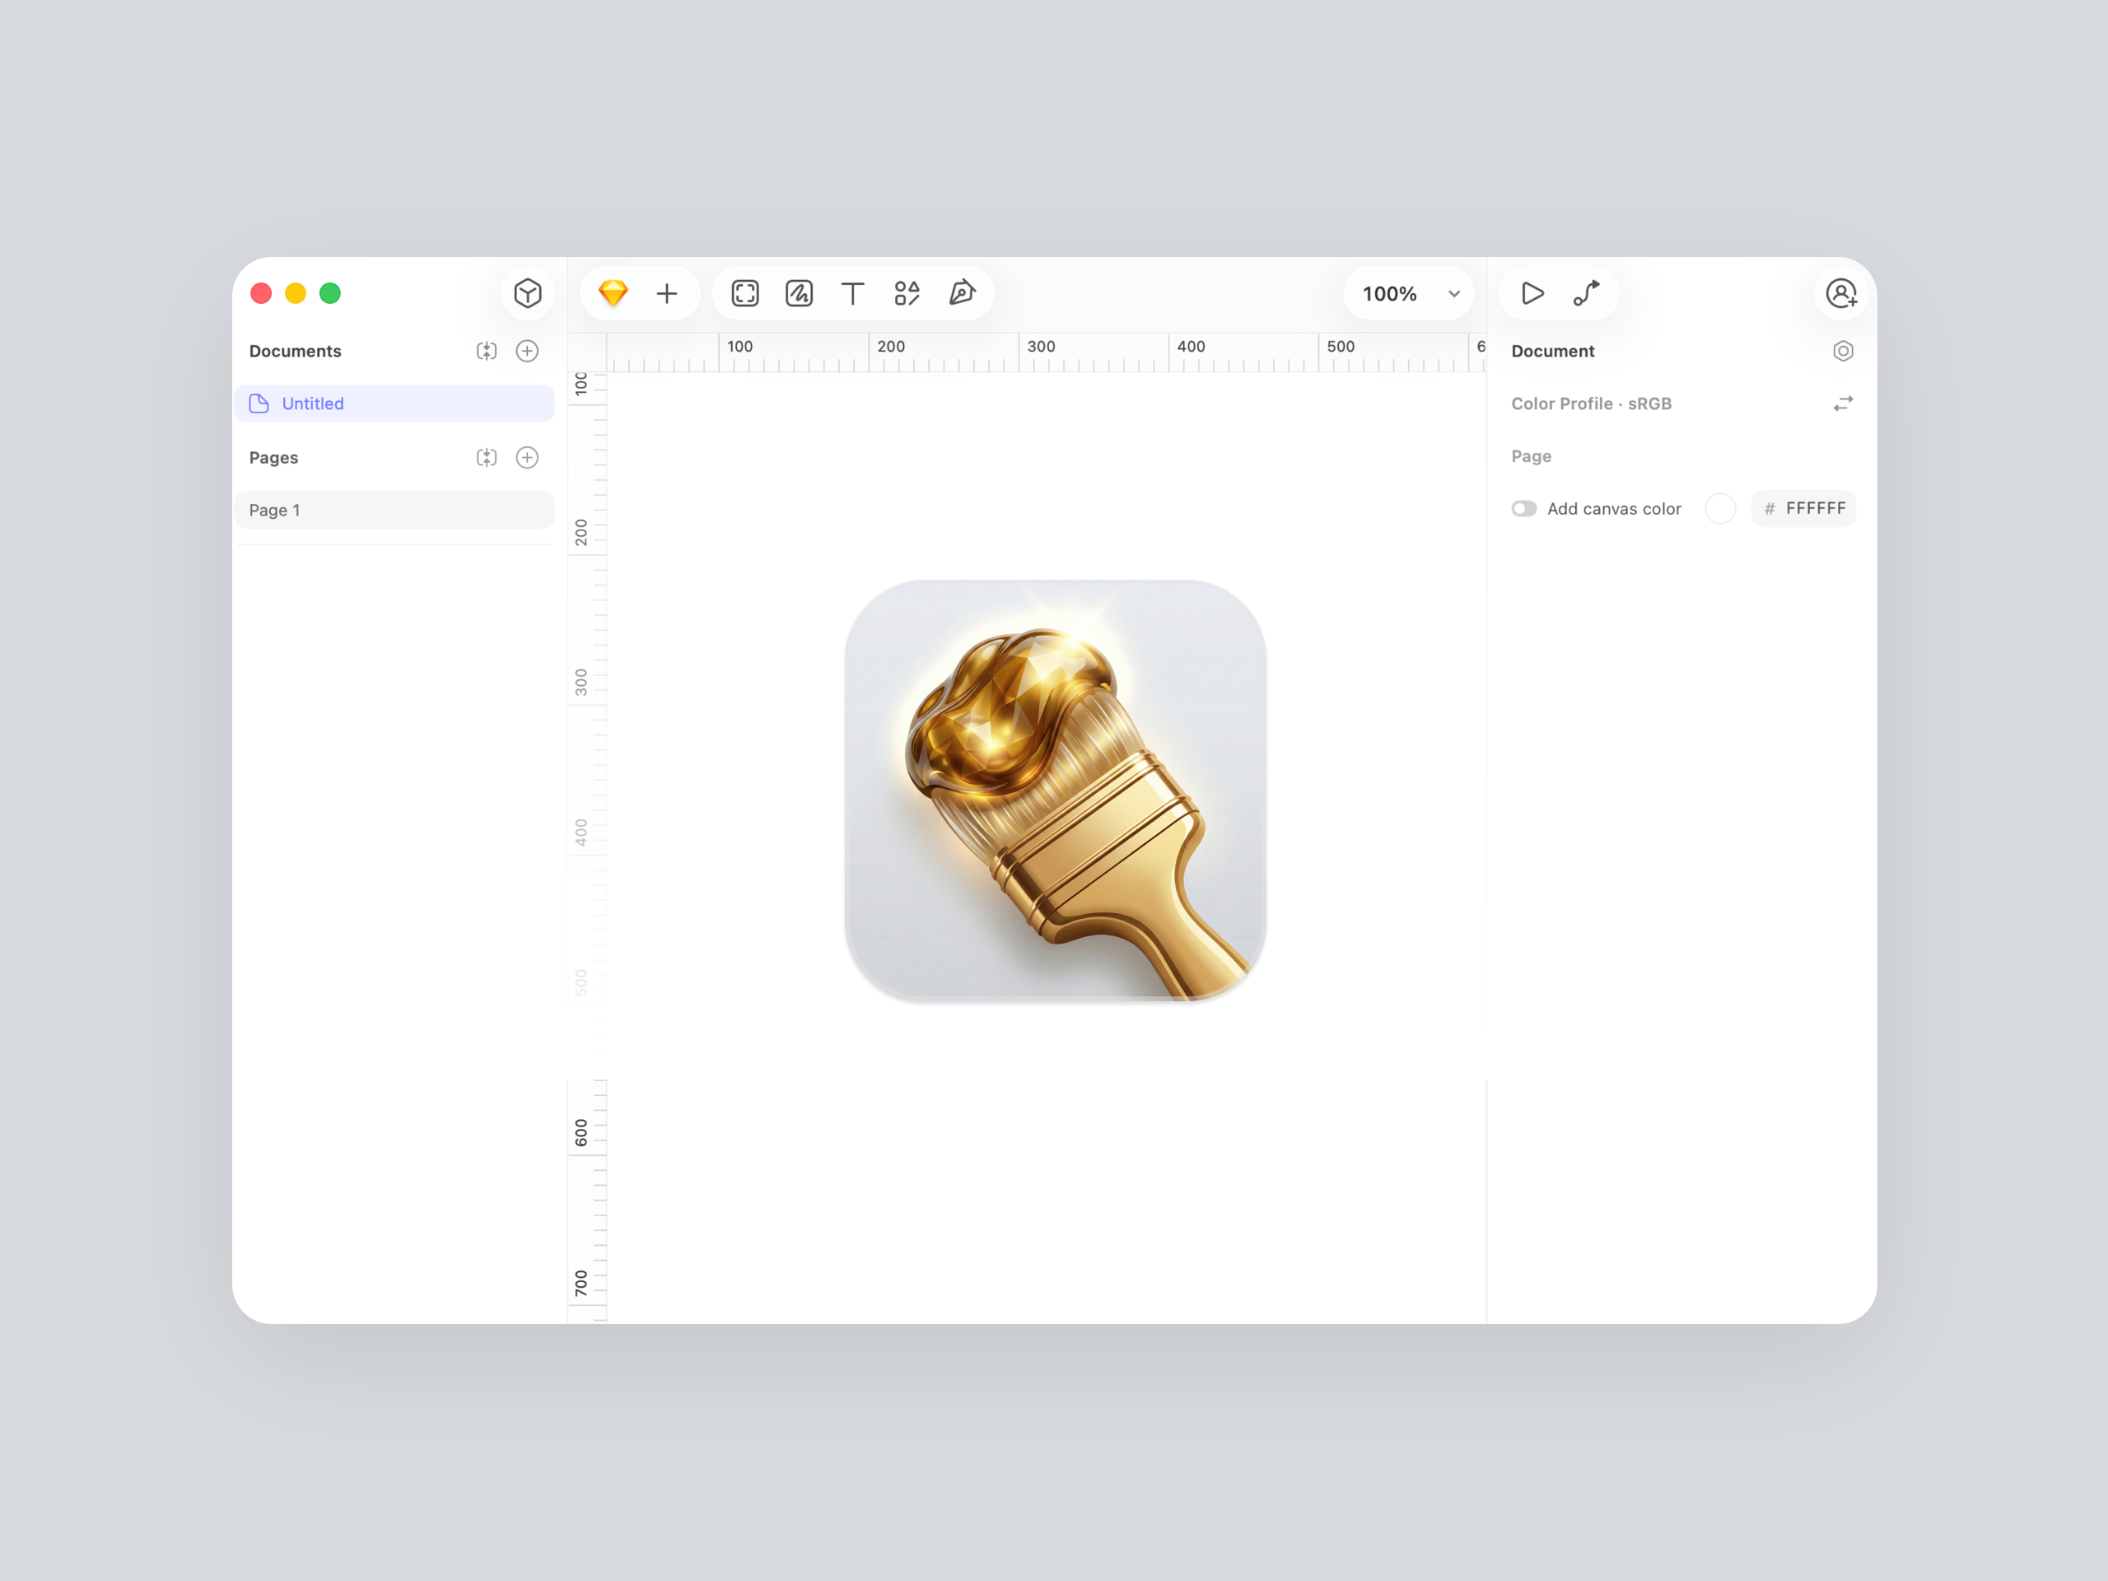Select Page 1 in the Pages list

pyautogui.click(x=275, y=510)
